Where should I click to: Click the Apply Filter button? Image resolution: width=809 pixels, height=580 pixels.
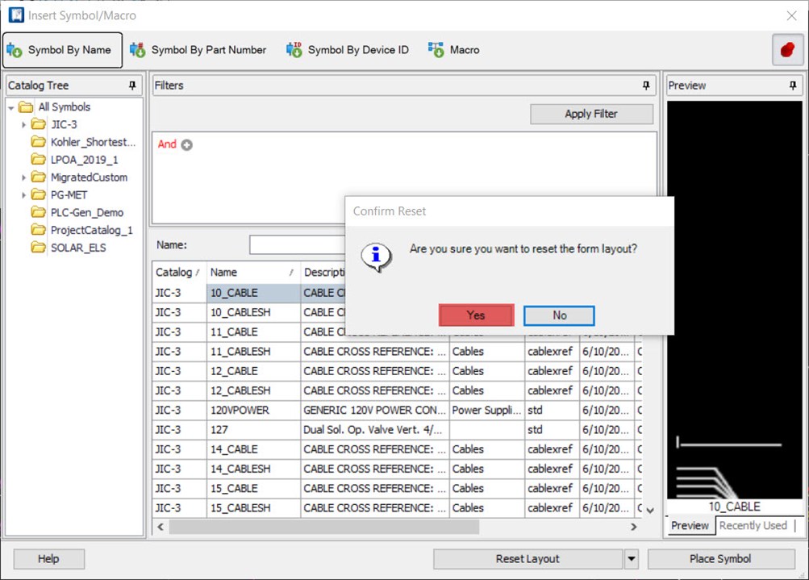[590, 113]
